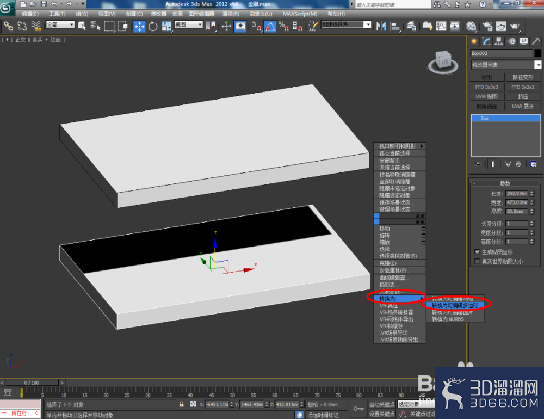Click the UVW 贴图 modifier button
544x419 pixels.
(487, 96)
